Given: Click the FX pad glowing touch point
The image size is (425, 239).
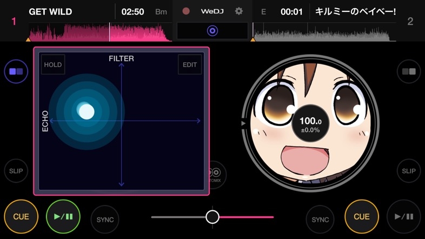Looking at the screenshot, I should pyautogui.click(x=87, y=111).
